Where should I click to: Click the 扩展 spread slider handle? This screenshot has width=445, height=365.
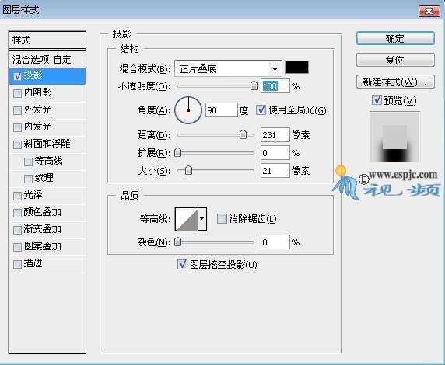coord(177,152)
